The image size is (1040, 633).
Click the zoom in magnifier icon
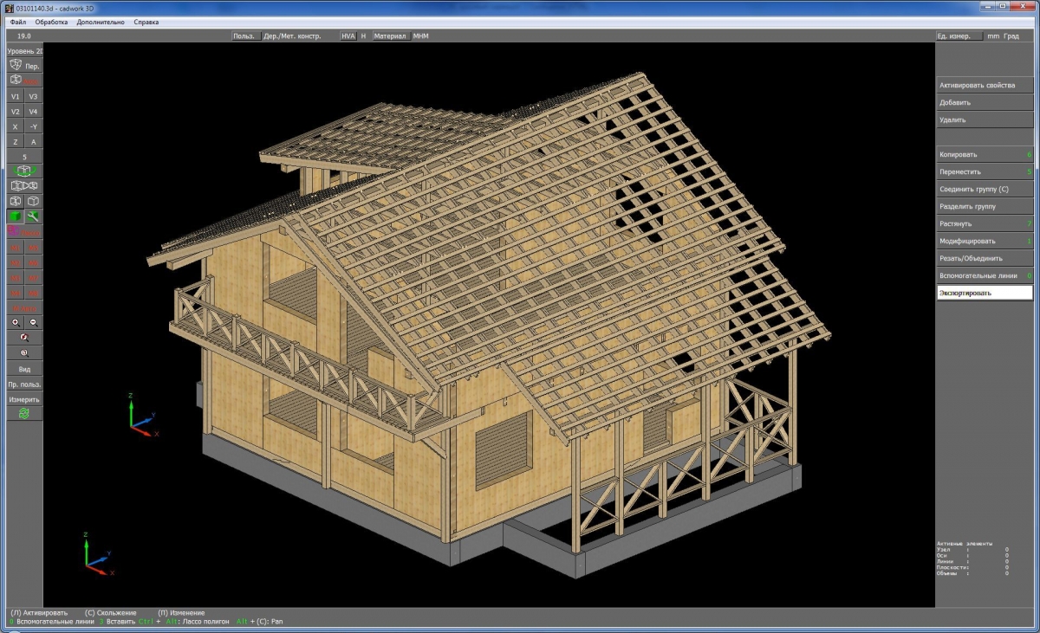pyautogui.click(x=16, y=322)
